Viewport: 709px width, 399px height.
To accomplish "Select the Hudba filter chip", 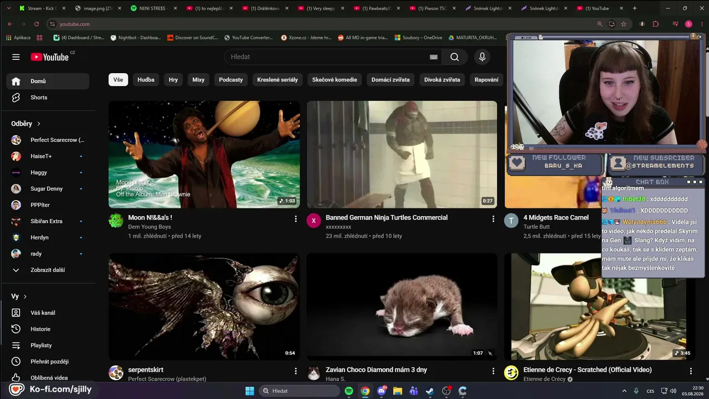I will [x=146, y=80].
